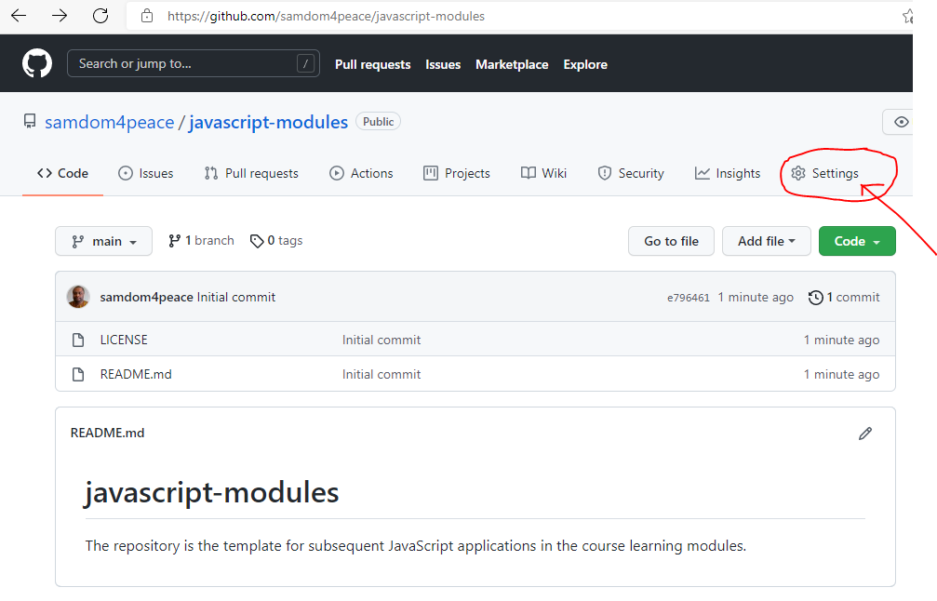Viewport: 937px width, 601px height.
Task: View the 1 branch link
Action: [201, 241]
